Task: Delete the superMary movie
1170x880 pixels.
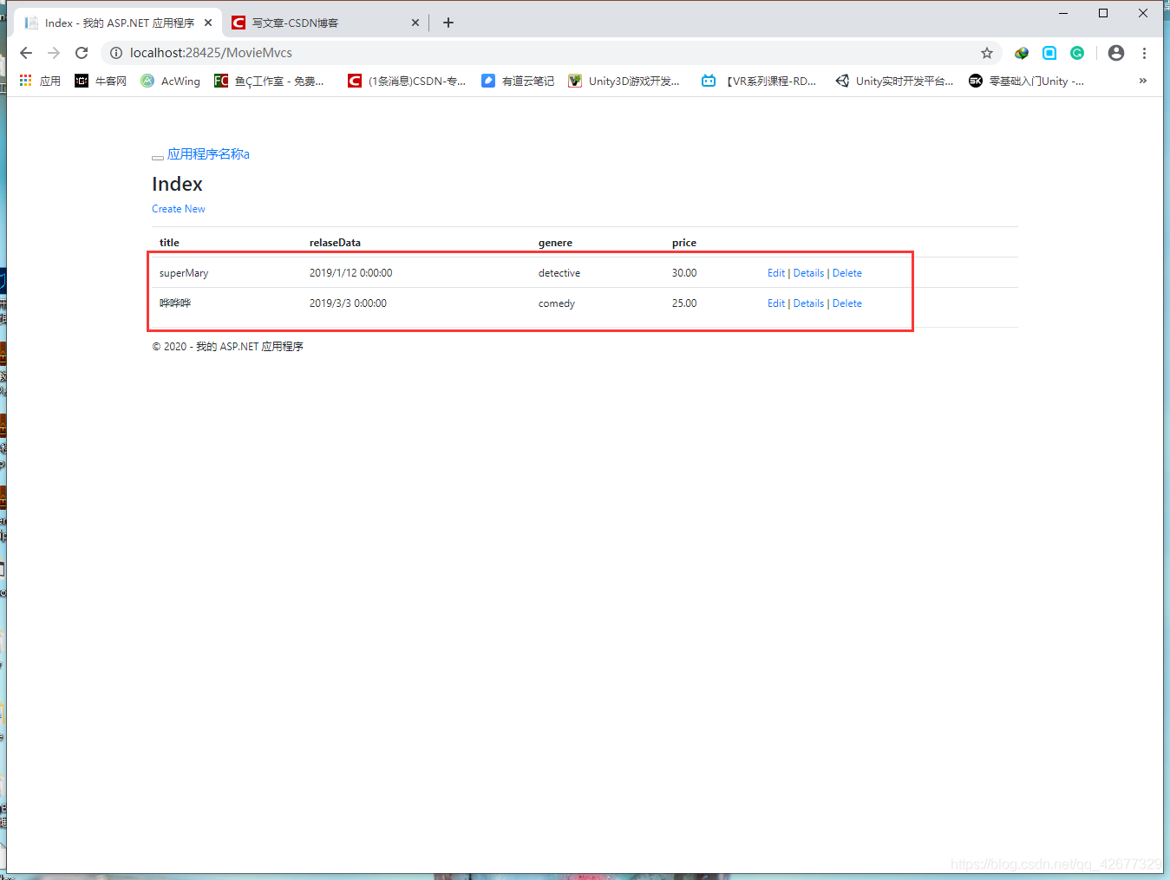Action: click(847, 273)
